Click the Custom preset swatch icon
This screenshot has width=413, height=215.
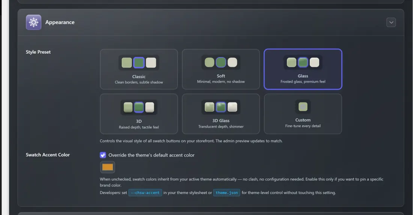pyautogui.click(x=303, y=107)
